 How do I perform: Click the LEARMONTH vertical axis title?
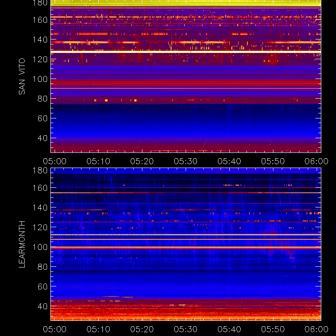[x=22, y=244]
